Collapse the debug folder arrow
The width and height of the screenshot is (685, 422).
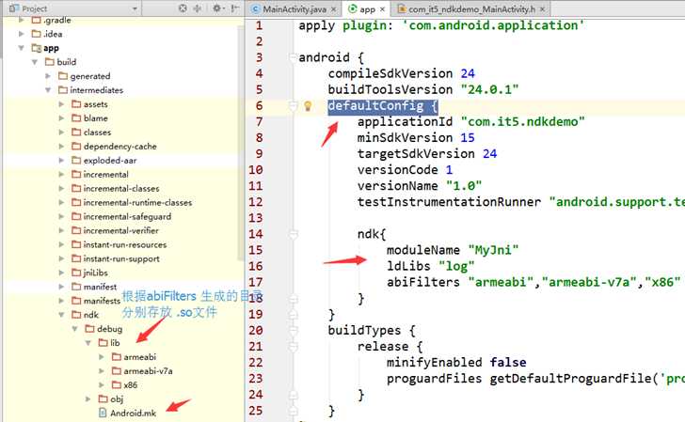click(74, 328)
